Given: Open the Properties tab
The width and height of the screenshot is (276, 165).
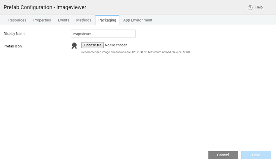Looking at the screenshot, I should (x=42, y=20).
